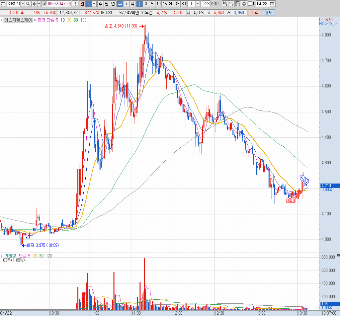Open the calendar date picker icon
This screenshot has height=316, width=340.
click(272, 4)
